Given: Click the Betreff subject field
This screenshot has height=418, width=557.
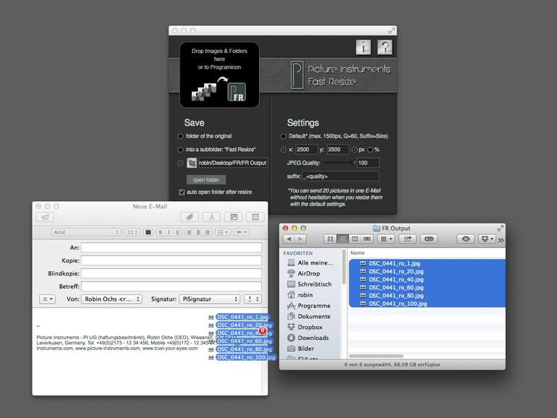Looking at the screenshot, I should (x=171, y=286).
